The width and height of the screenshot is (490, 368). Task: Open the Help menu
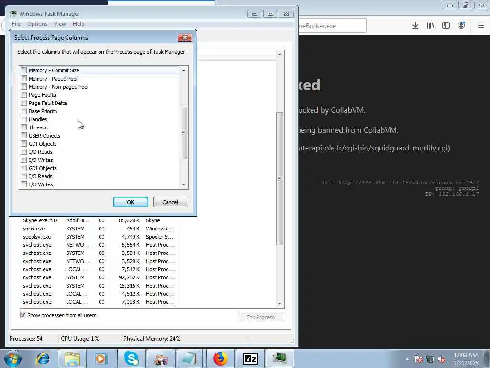[x=78, y=24]
